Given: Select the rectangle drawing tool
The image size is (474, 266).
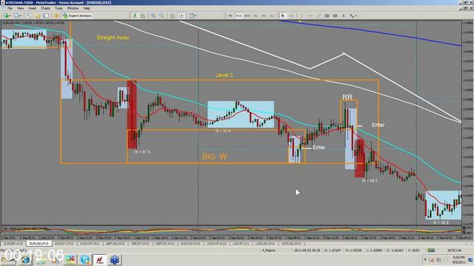Looking at the screenshot, I should tap(336, 16).
